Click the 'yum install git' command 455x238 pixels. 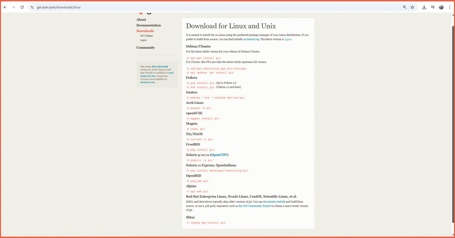point(200,83)
